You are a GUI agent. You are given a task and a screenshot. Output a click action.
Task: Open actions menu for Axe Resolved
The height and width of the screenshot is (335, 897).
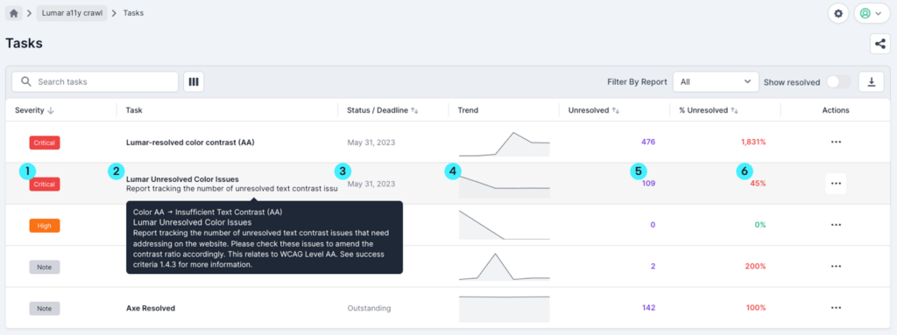tap(836, 308)
